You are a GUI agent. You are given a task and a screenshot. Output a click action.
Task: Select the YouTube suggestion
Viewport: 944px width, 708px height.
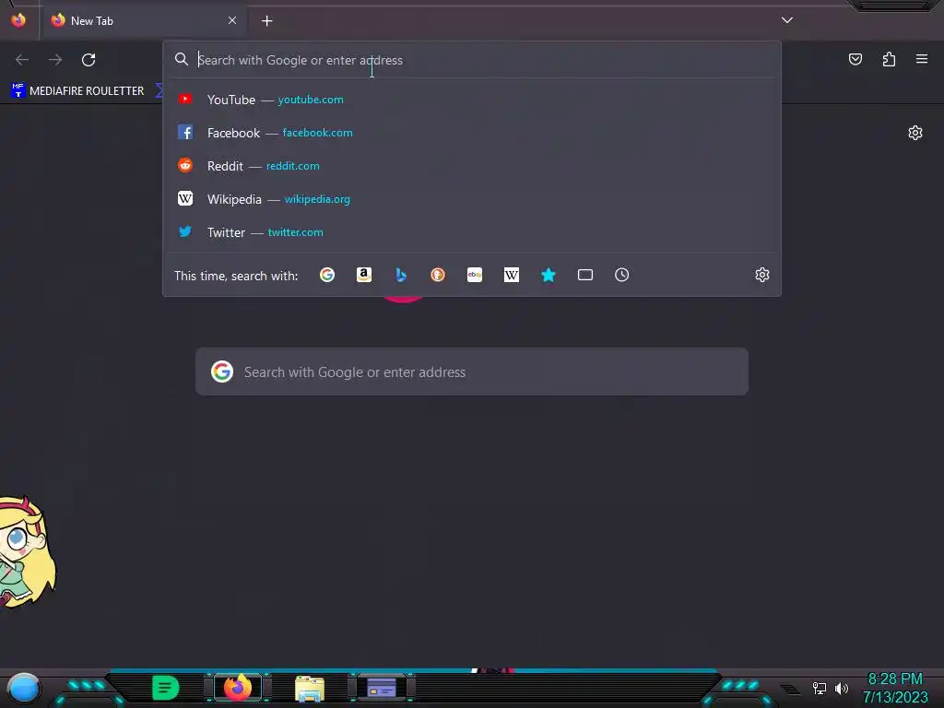[x=472, y=100]
